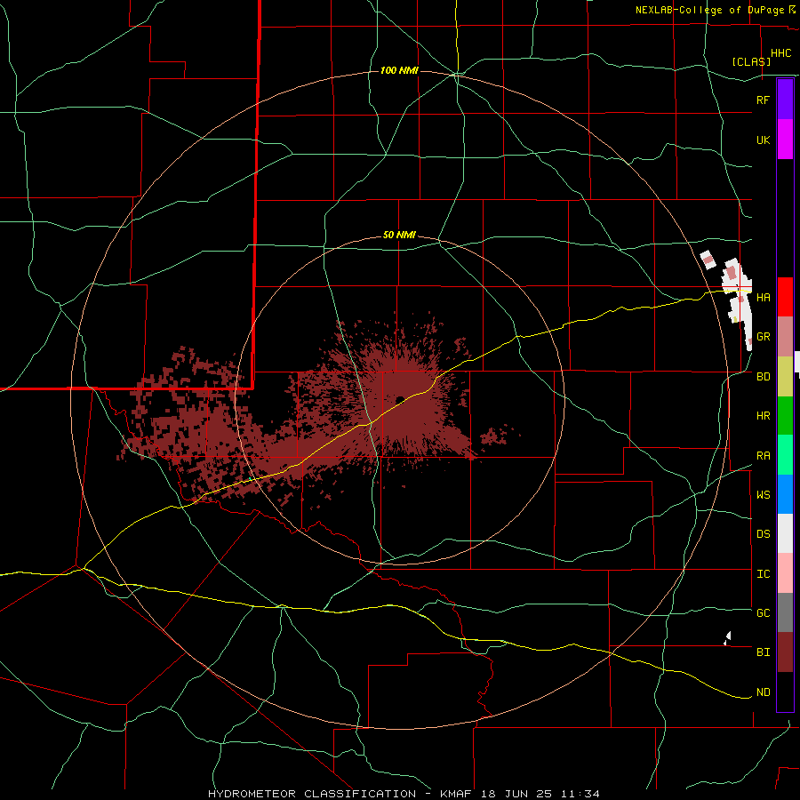The width and height of the screenshot is (800, 800).
Task: Click the RF purple legend swatch
Action: [785, 100]
